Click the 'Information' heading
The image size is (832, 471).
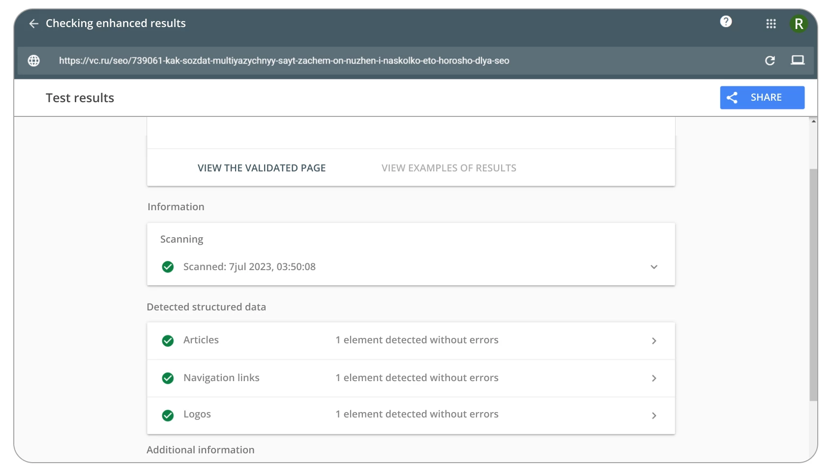pos(176,207)
